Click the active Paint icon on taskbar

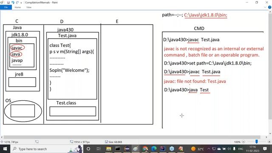click(x=136, y=149)
